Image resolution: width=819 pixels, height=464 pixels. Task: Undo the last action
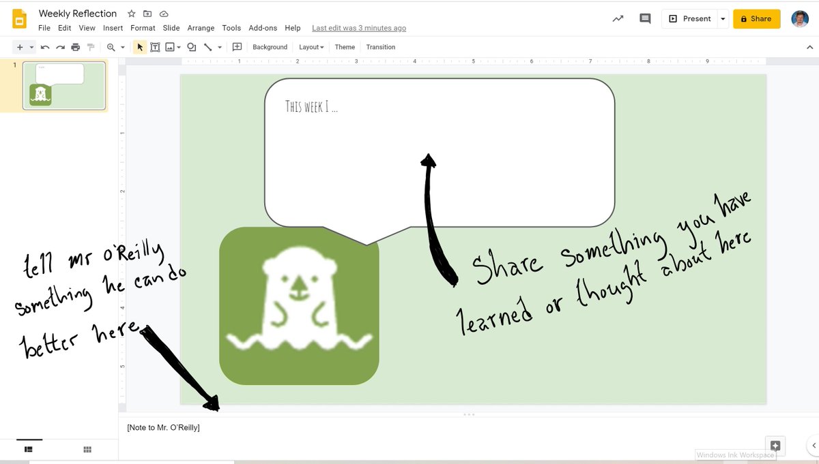click(45, 47)
